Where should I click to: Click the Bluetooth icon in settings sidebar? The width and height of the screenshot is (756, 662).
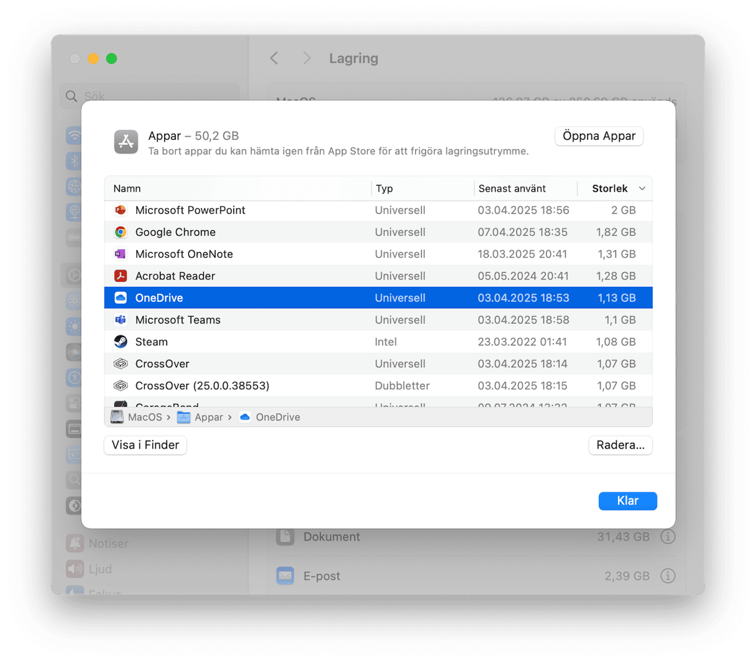[x=75, y=161]
